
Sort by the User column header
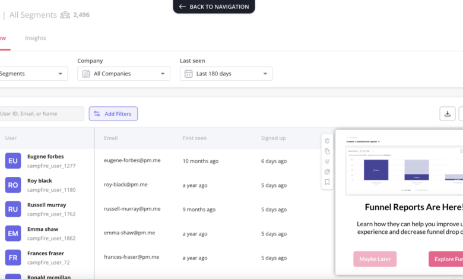[11, 138]
